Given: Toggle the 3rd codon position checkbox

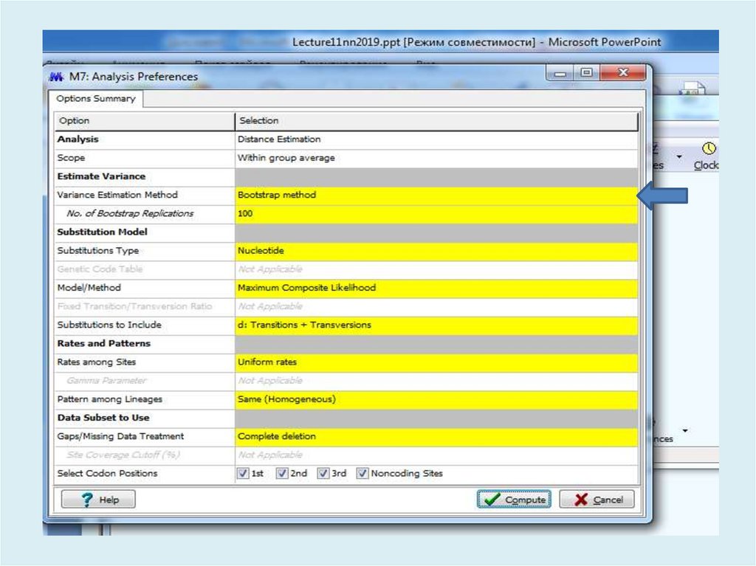Looking at the screenshot, I should [323, 474].
